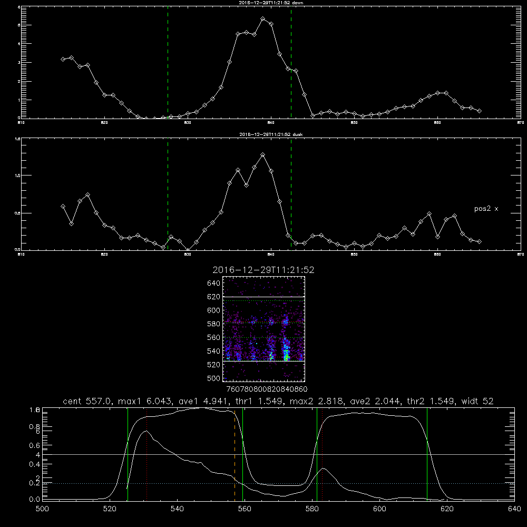Click the spectrogram image thumbnail

tap(264, 329)
